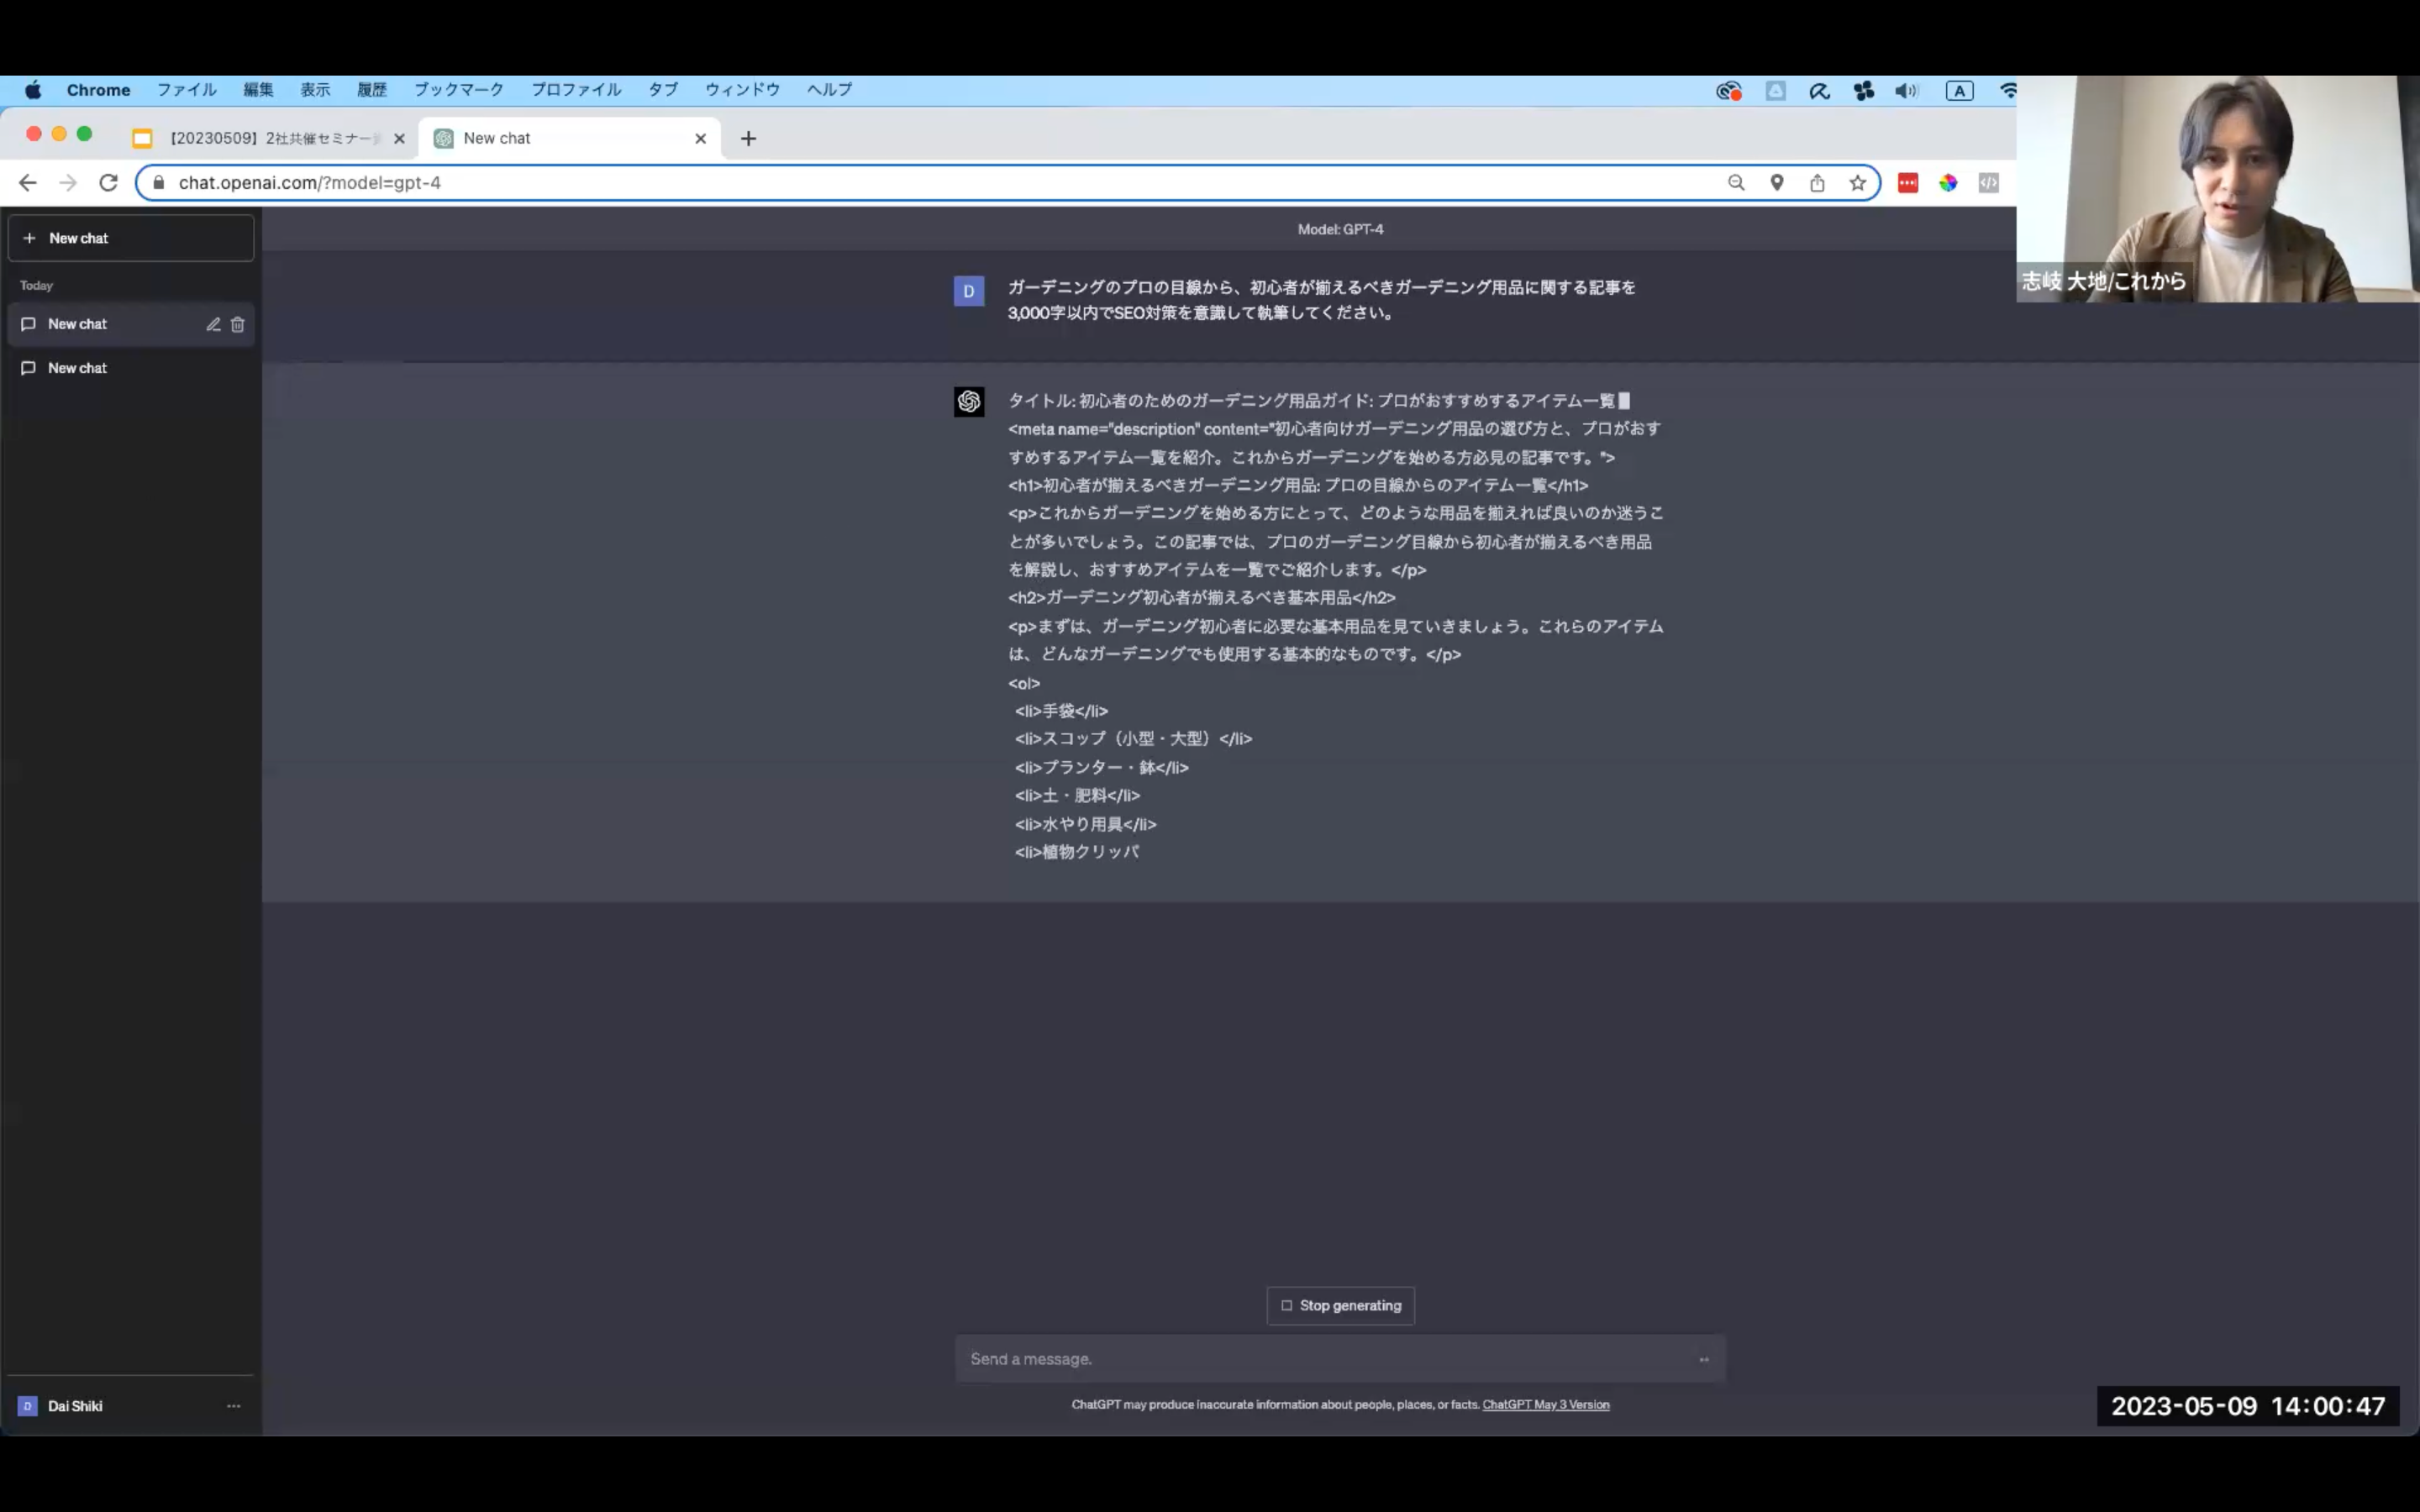Reload the page with the refresh icon
The image size is (2420, 1512).
pyautogui.click(x=109, y=183)
